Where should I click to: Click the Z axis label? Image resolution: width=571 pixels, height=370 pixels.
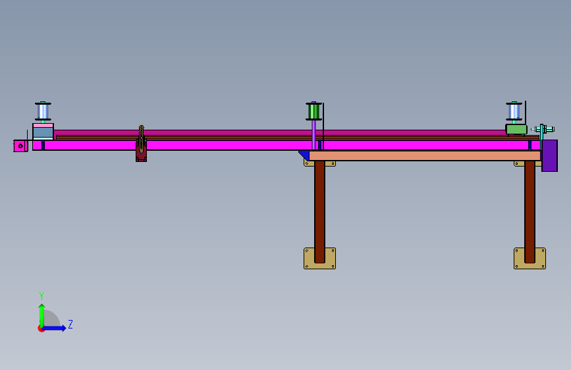pos(70,324)
